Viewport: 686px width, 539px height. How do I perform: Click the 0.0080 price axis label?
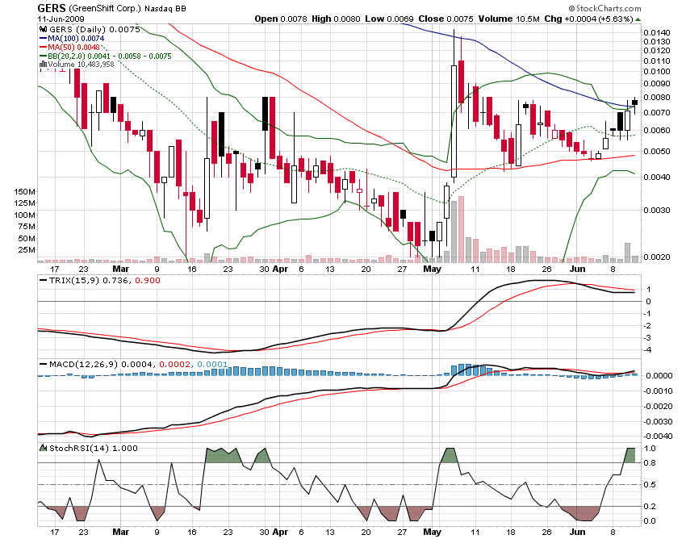(657, 97)
